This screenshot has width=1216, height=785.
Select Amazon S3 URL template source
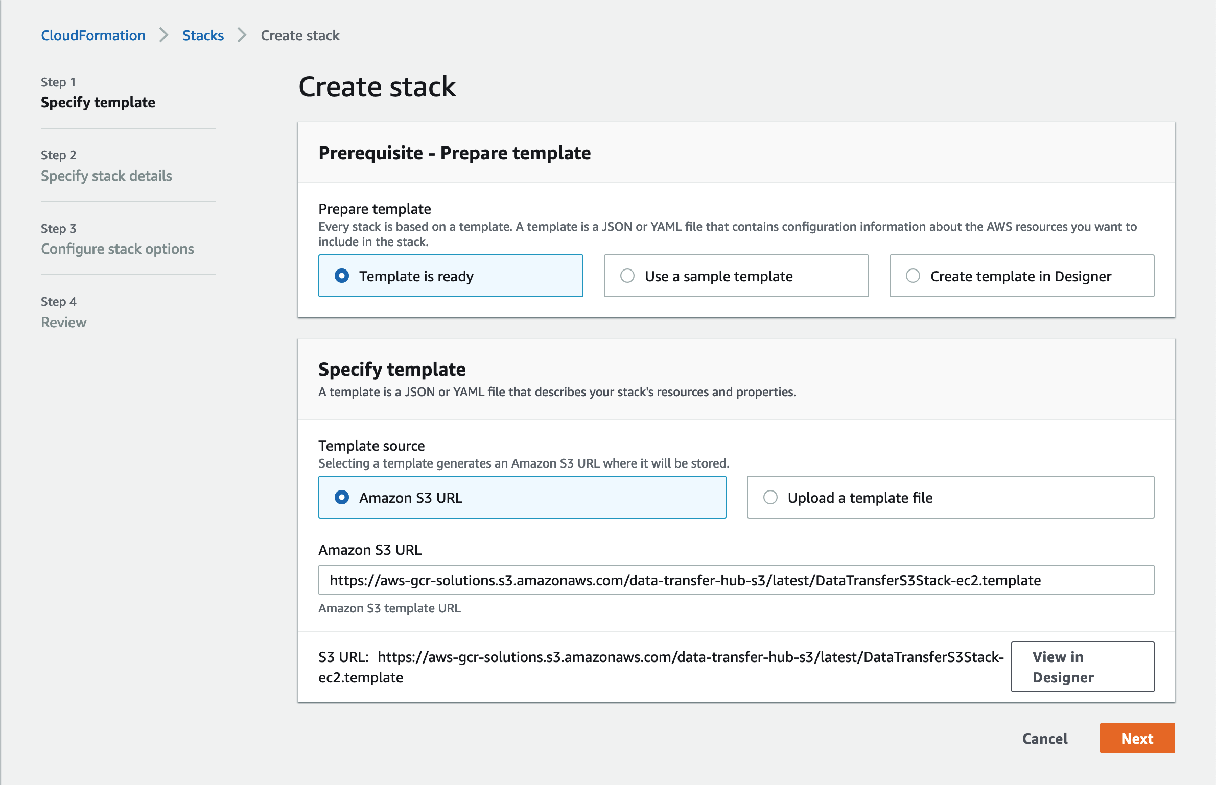(x=342, y=498)
